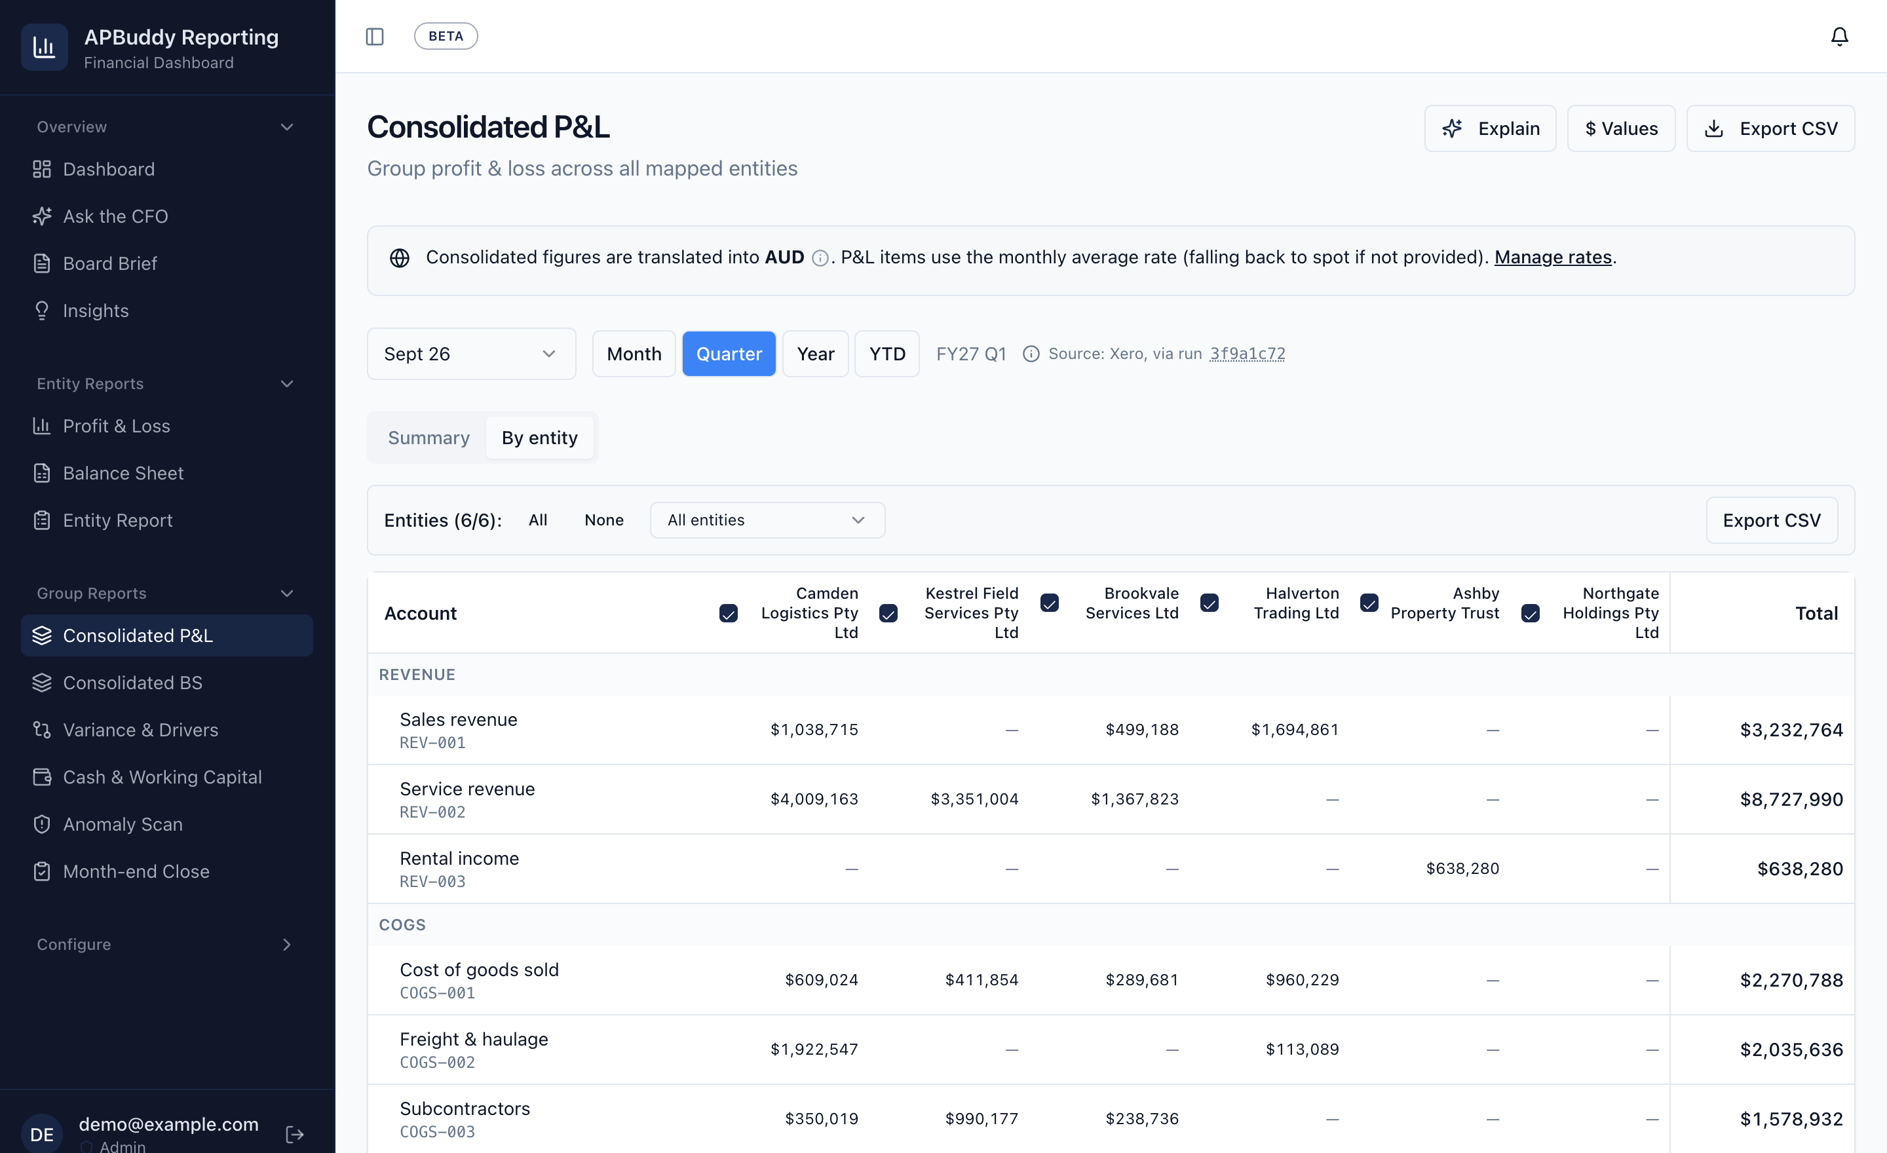Open Ask the CFO page
1887x1153 pixels.
tap(167, 216)
